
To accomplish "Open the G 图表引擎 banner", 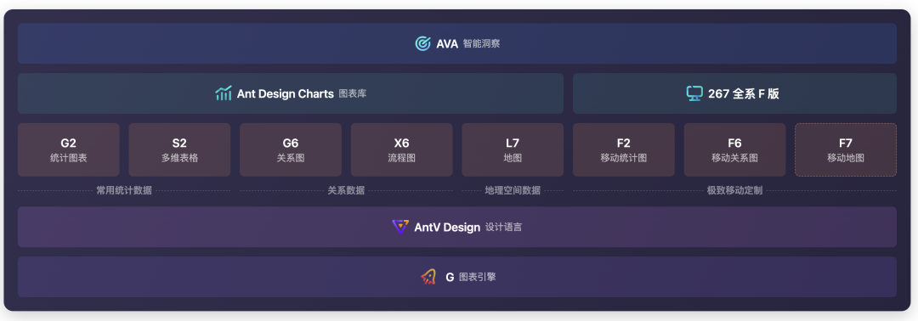I will coord(457,277).
